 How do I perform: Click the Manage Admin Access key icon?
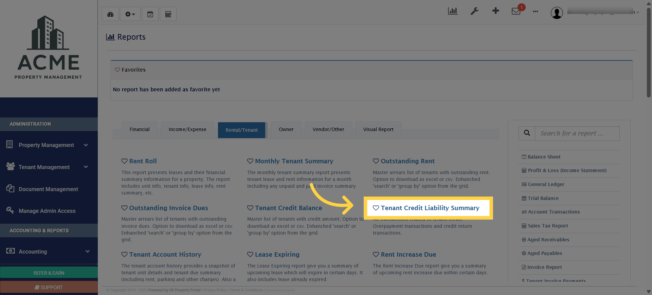tap(10, 210)
